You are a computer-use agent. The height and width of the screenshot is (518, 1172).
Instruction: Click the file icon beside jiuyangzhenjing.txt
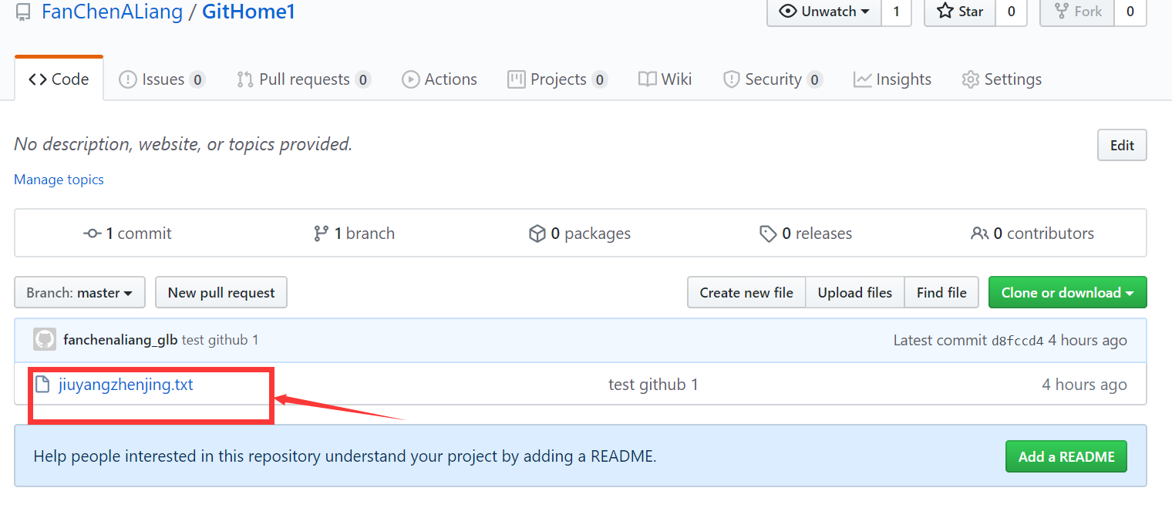[42, 384]
